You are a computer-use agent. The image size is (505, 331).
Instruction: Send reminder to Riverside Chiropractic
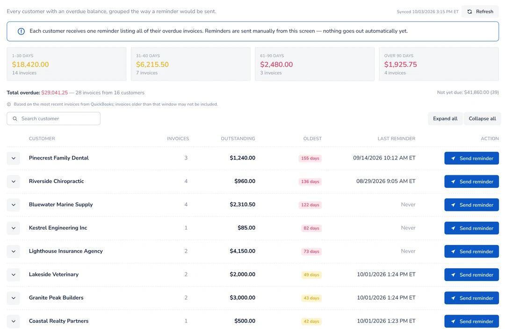471,181
